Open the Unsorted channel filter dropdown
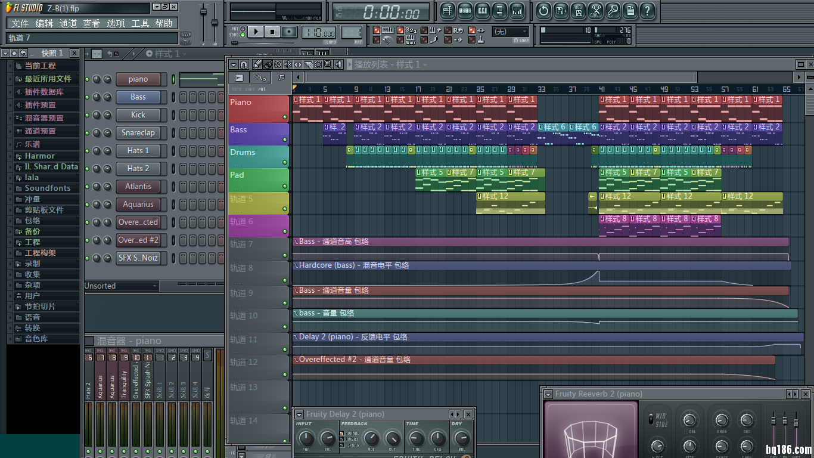This screenshot has width=814, height=458. (x=121, y=286)
